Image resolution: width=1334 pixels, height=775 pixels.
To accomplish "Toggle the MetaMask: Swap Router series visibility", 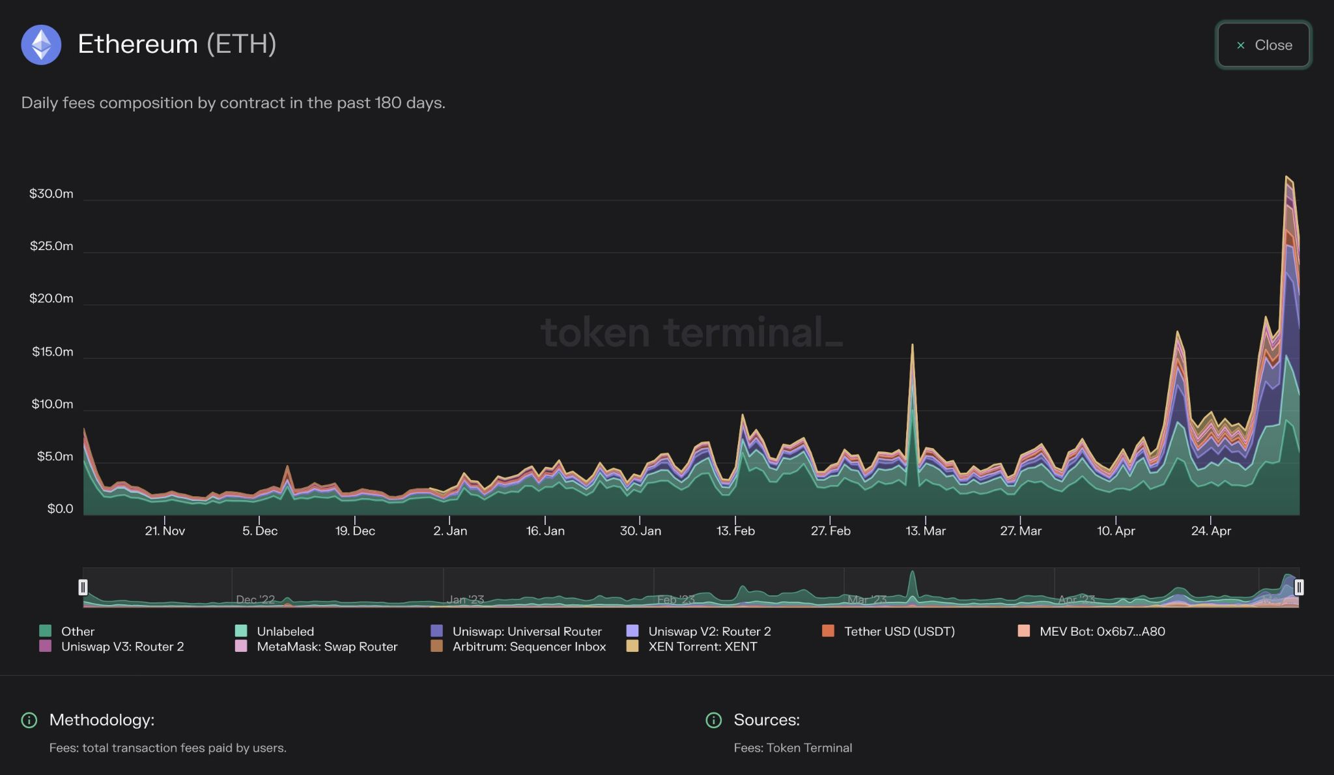I will [x=327, y=647].
